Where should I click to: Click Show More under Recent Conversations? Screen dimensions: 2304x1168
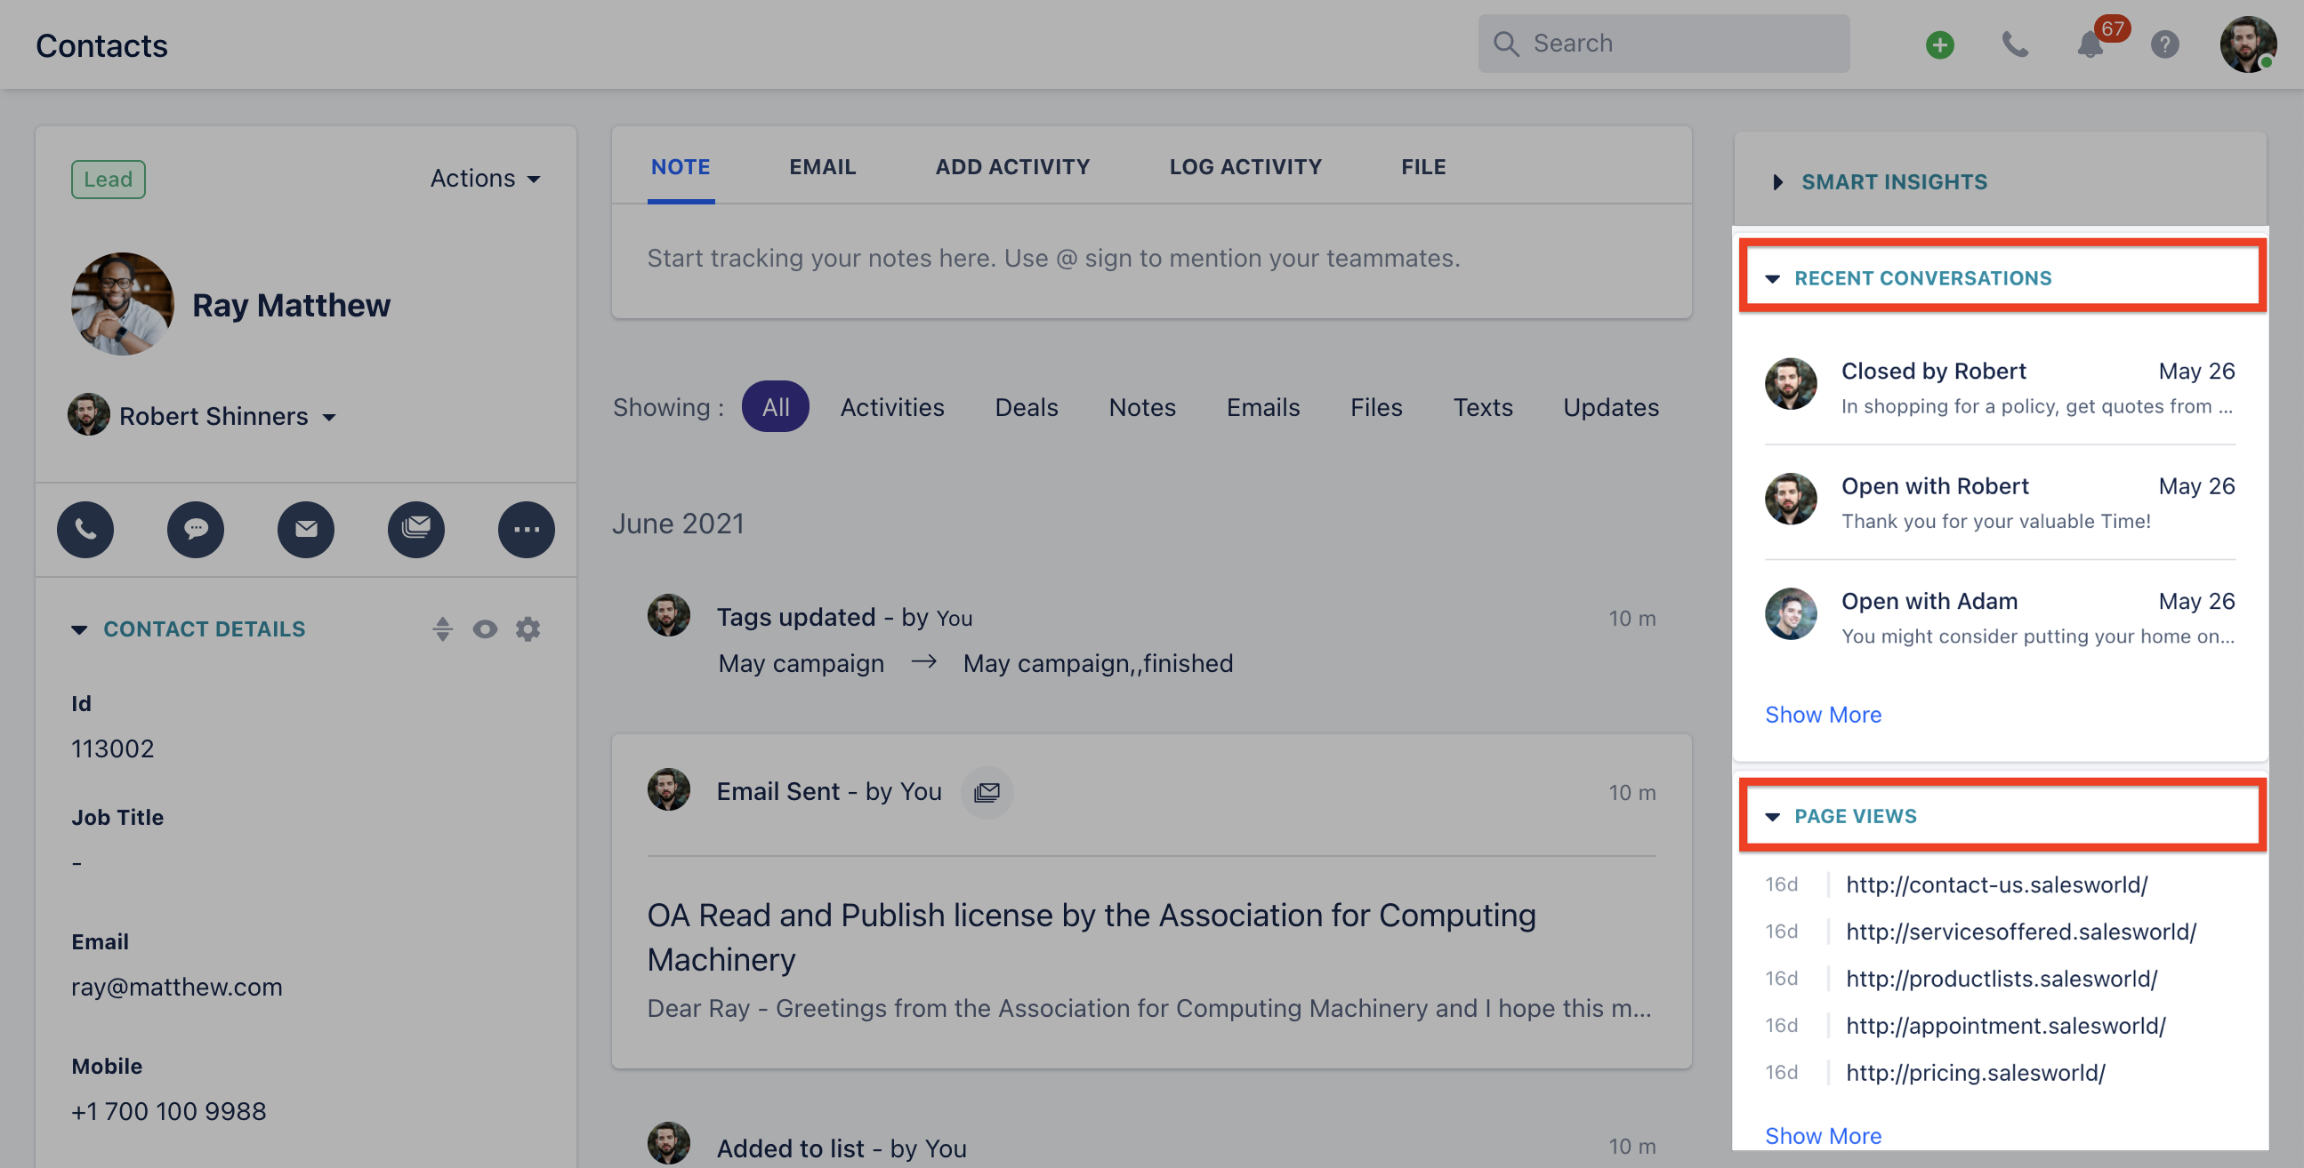click(x=1823, y=715)
